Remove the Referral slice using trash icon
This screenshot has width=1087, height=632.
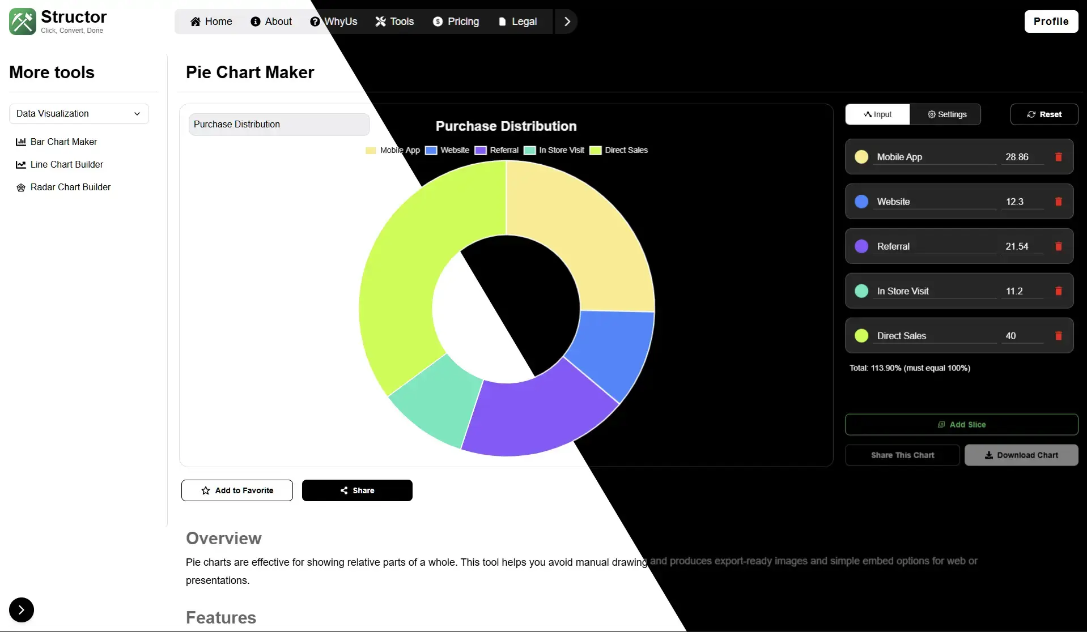(1058, 246)
